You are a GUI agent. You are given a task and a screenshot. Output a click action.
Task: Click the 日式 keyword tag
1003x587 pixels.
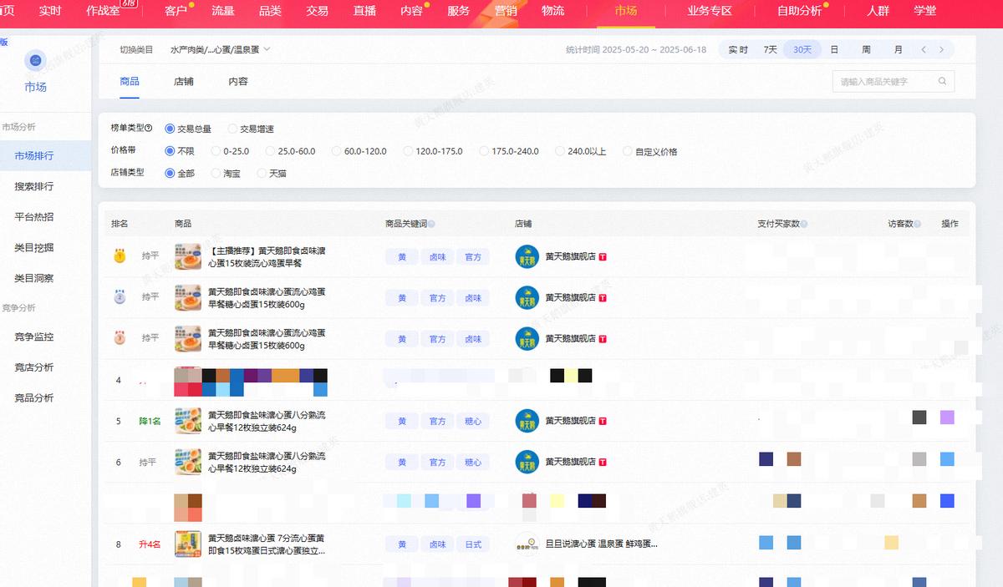[x=473, y=544]
